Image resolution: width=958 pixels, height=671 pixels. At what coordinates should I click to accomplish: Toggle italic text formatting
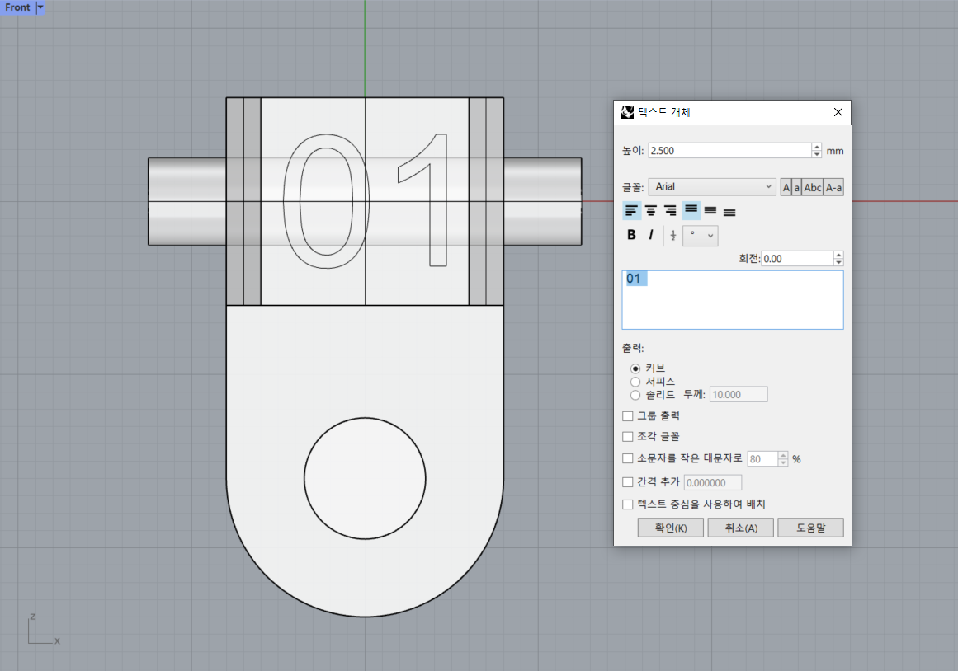tap(651, 235)
